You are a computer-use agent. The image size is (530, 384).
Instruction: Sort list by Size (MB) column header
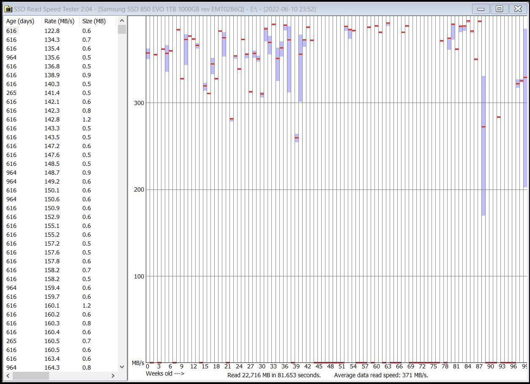coord(98,21)
